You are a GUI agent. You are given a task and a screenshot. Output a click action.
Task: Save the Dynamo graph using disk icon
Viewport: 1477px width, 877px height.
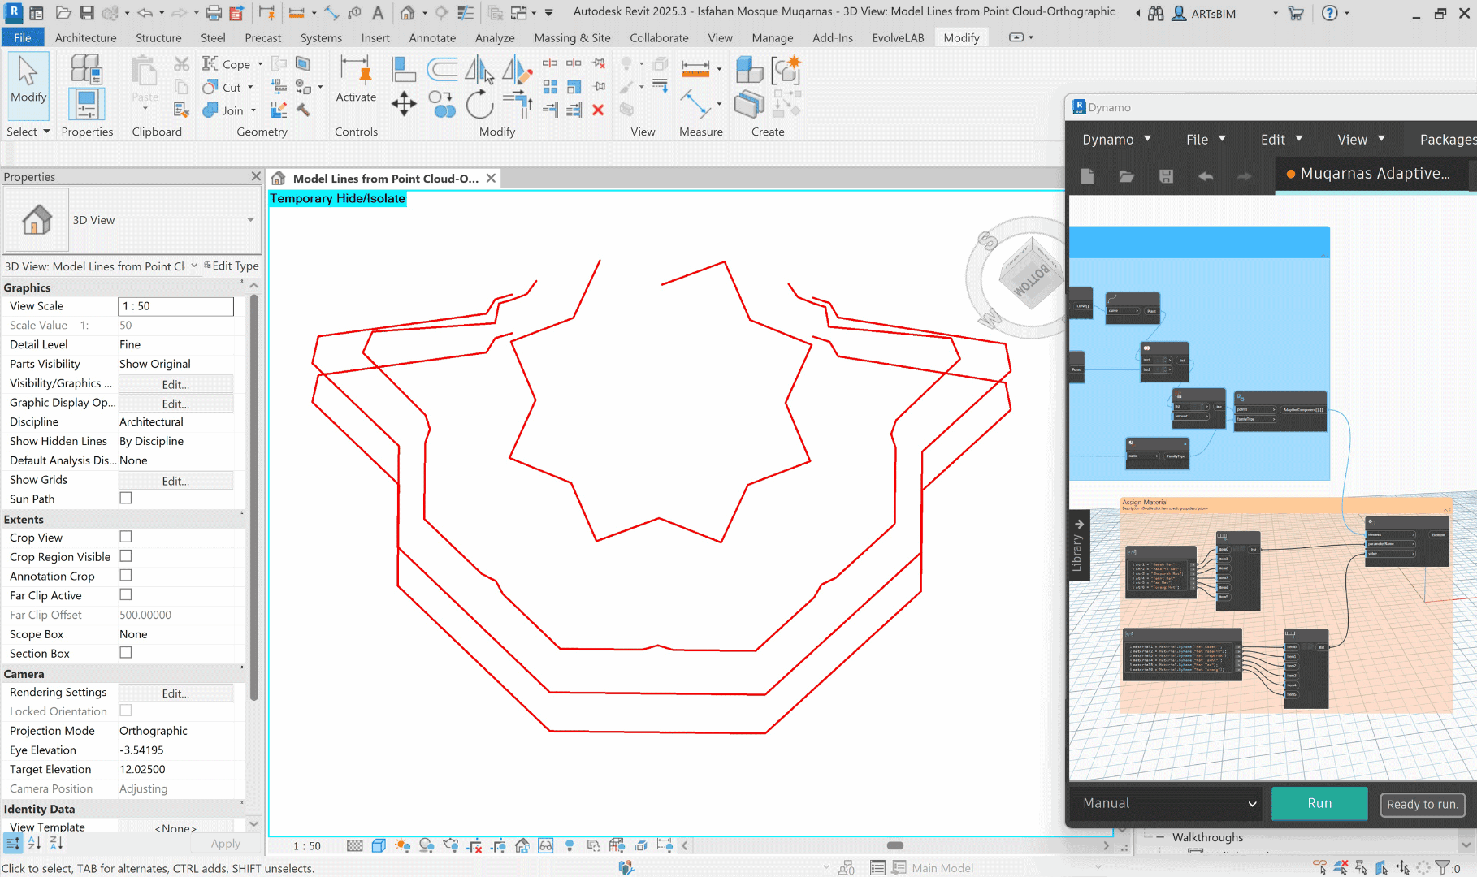point(1166,176)
